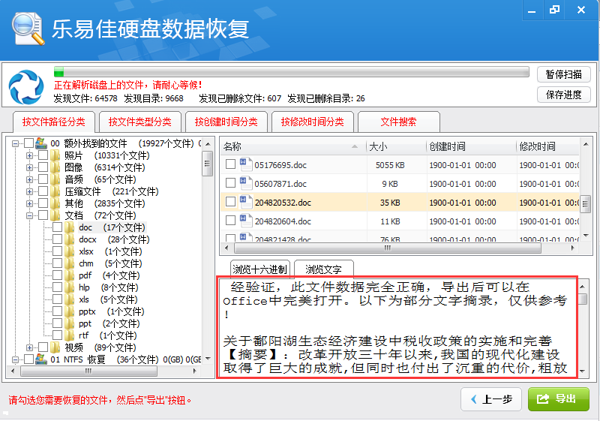Click the blue circular arrows scan icon
Screen dimensions: 600x421
26,86
